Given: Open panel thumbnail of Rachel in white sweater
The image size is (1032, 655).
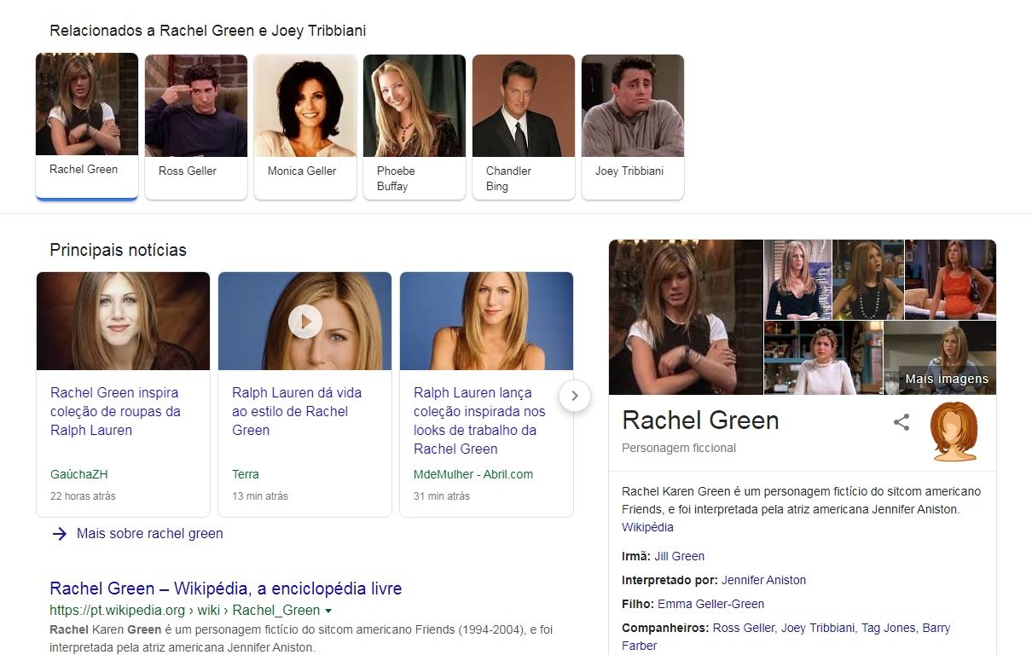Looking at the screenshot, I should 822,358.
